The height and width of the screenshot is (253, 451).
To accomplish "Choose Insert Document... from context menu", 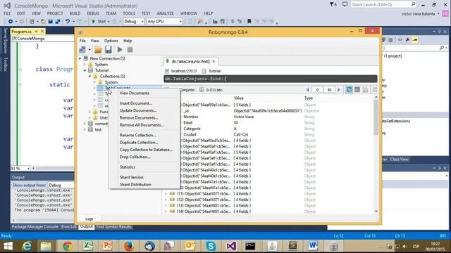I will 136,103.
